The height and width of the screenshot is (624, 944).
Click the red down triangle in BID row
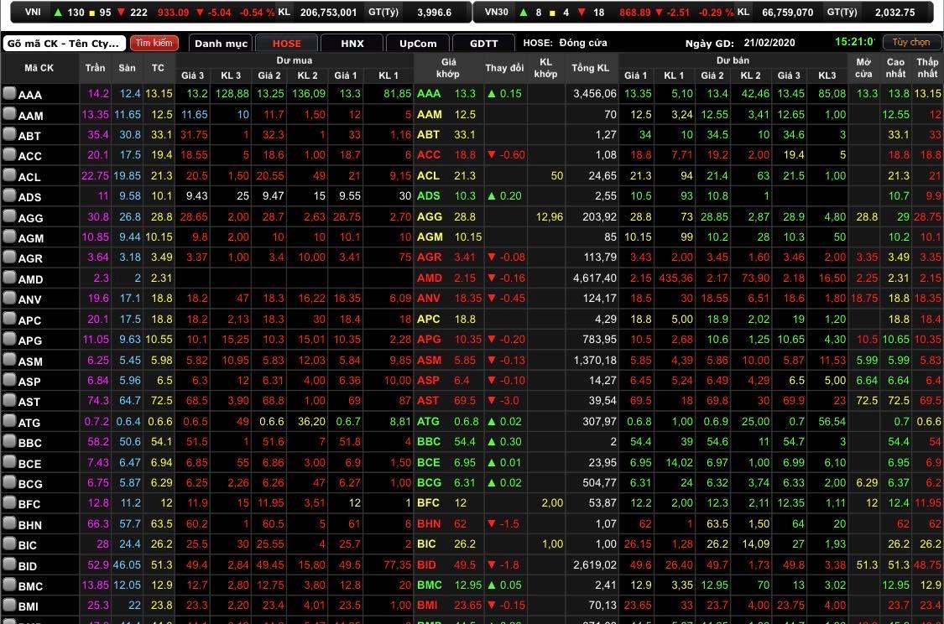click(492, 565)
